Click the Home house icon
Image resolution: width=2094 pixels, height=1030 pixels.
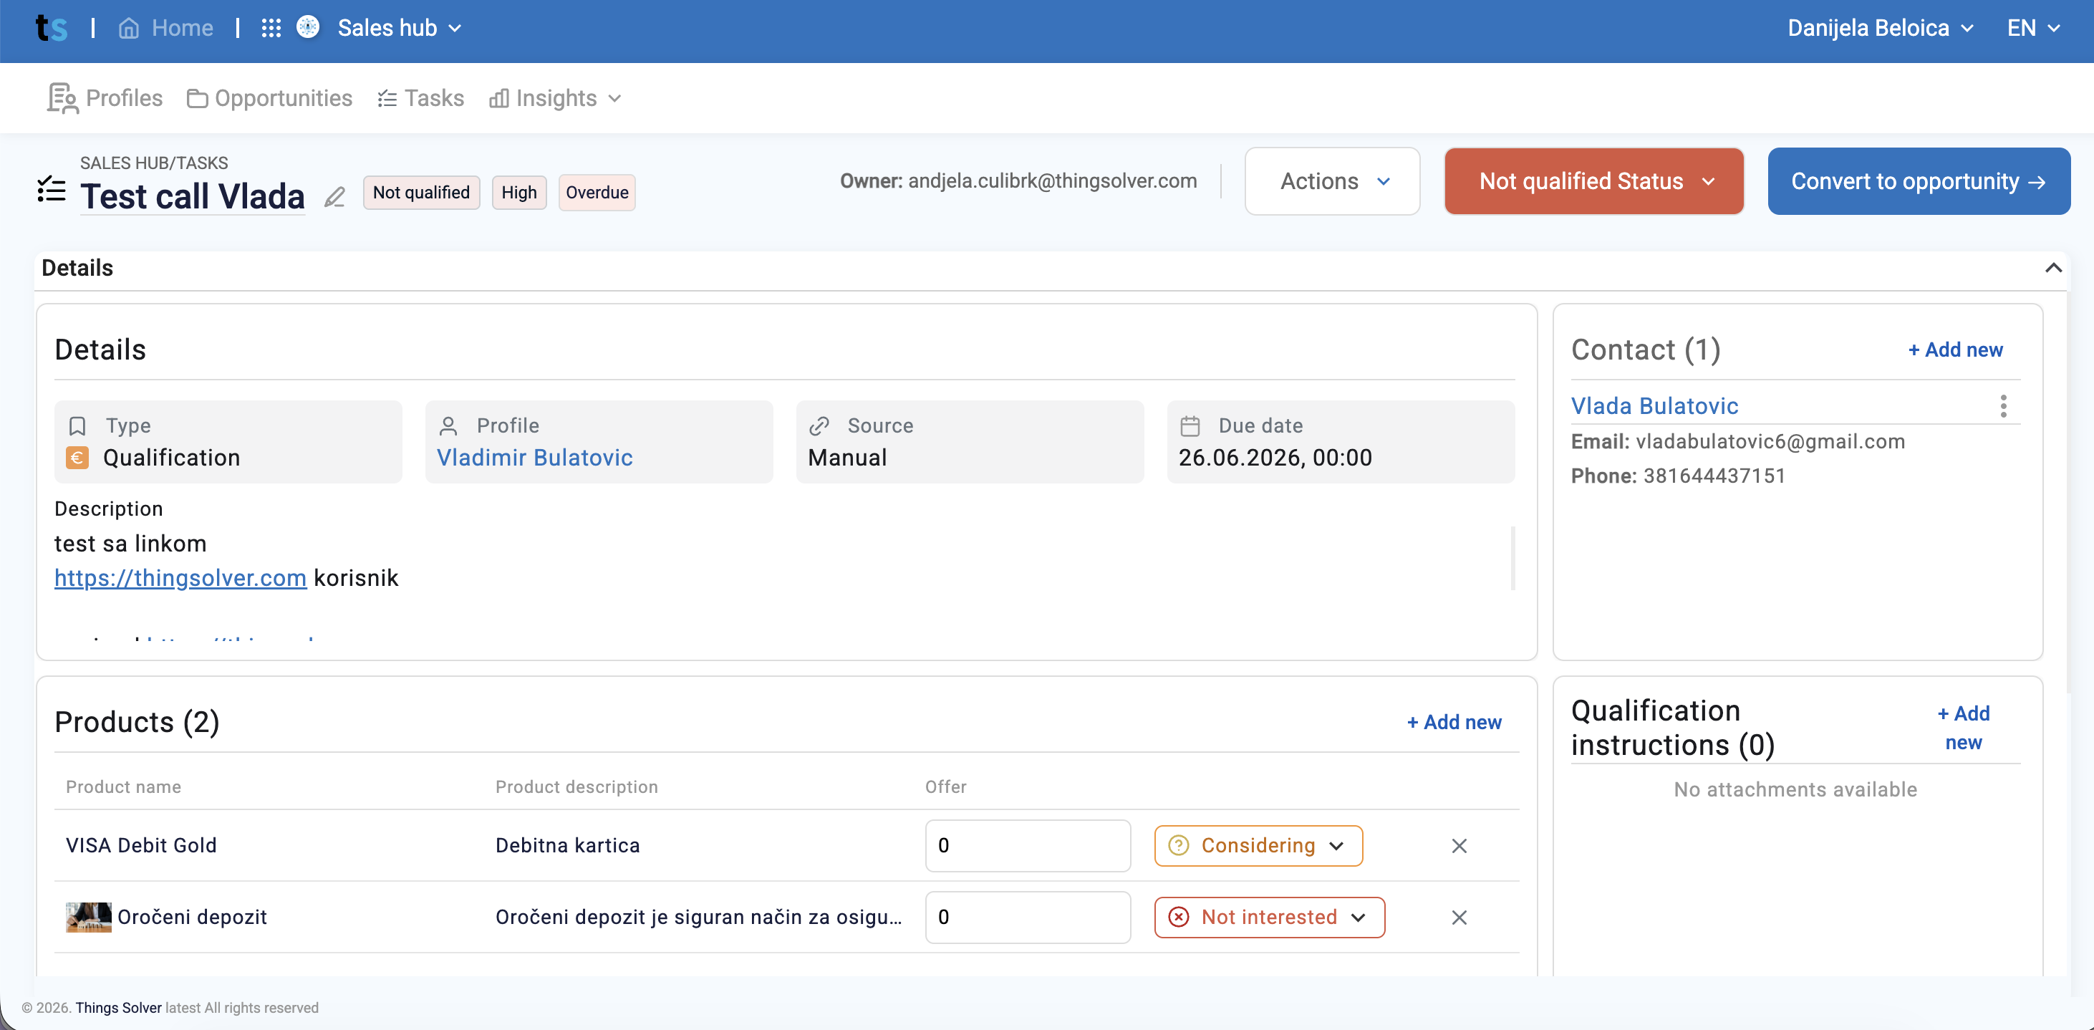pyautogui.click(x=128, y=29)
